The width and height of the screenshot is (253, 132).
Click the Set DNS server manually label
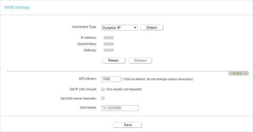point(79,98)
